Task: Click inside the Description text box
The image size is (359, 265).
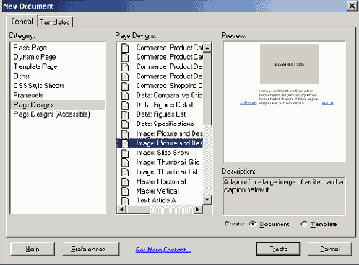Action: click(285, 197)
